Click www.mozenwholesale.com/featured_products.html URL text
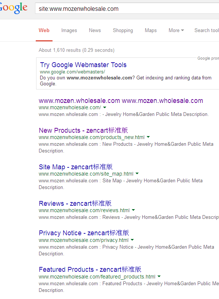Screen dimensions: 219x299 97,277
